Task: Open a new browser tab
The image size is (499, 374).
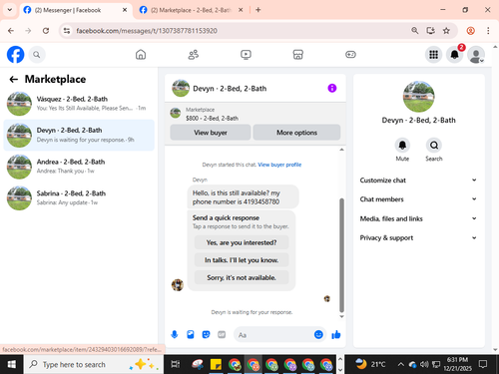Action: 258,10
